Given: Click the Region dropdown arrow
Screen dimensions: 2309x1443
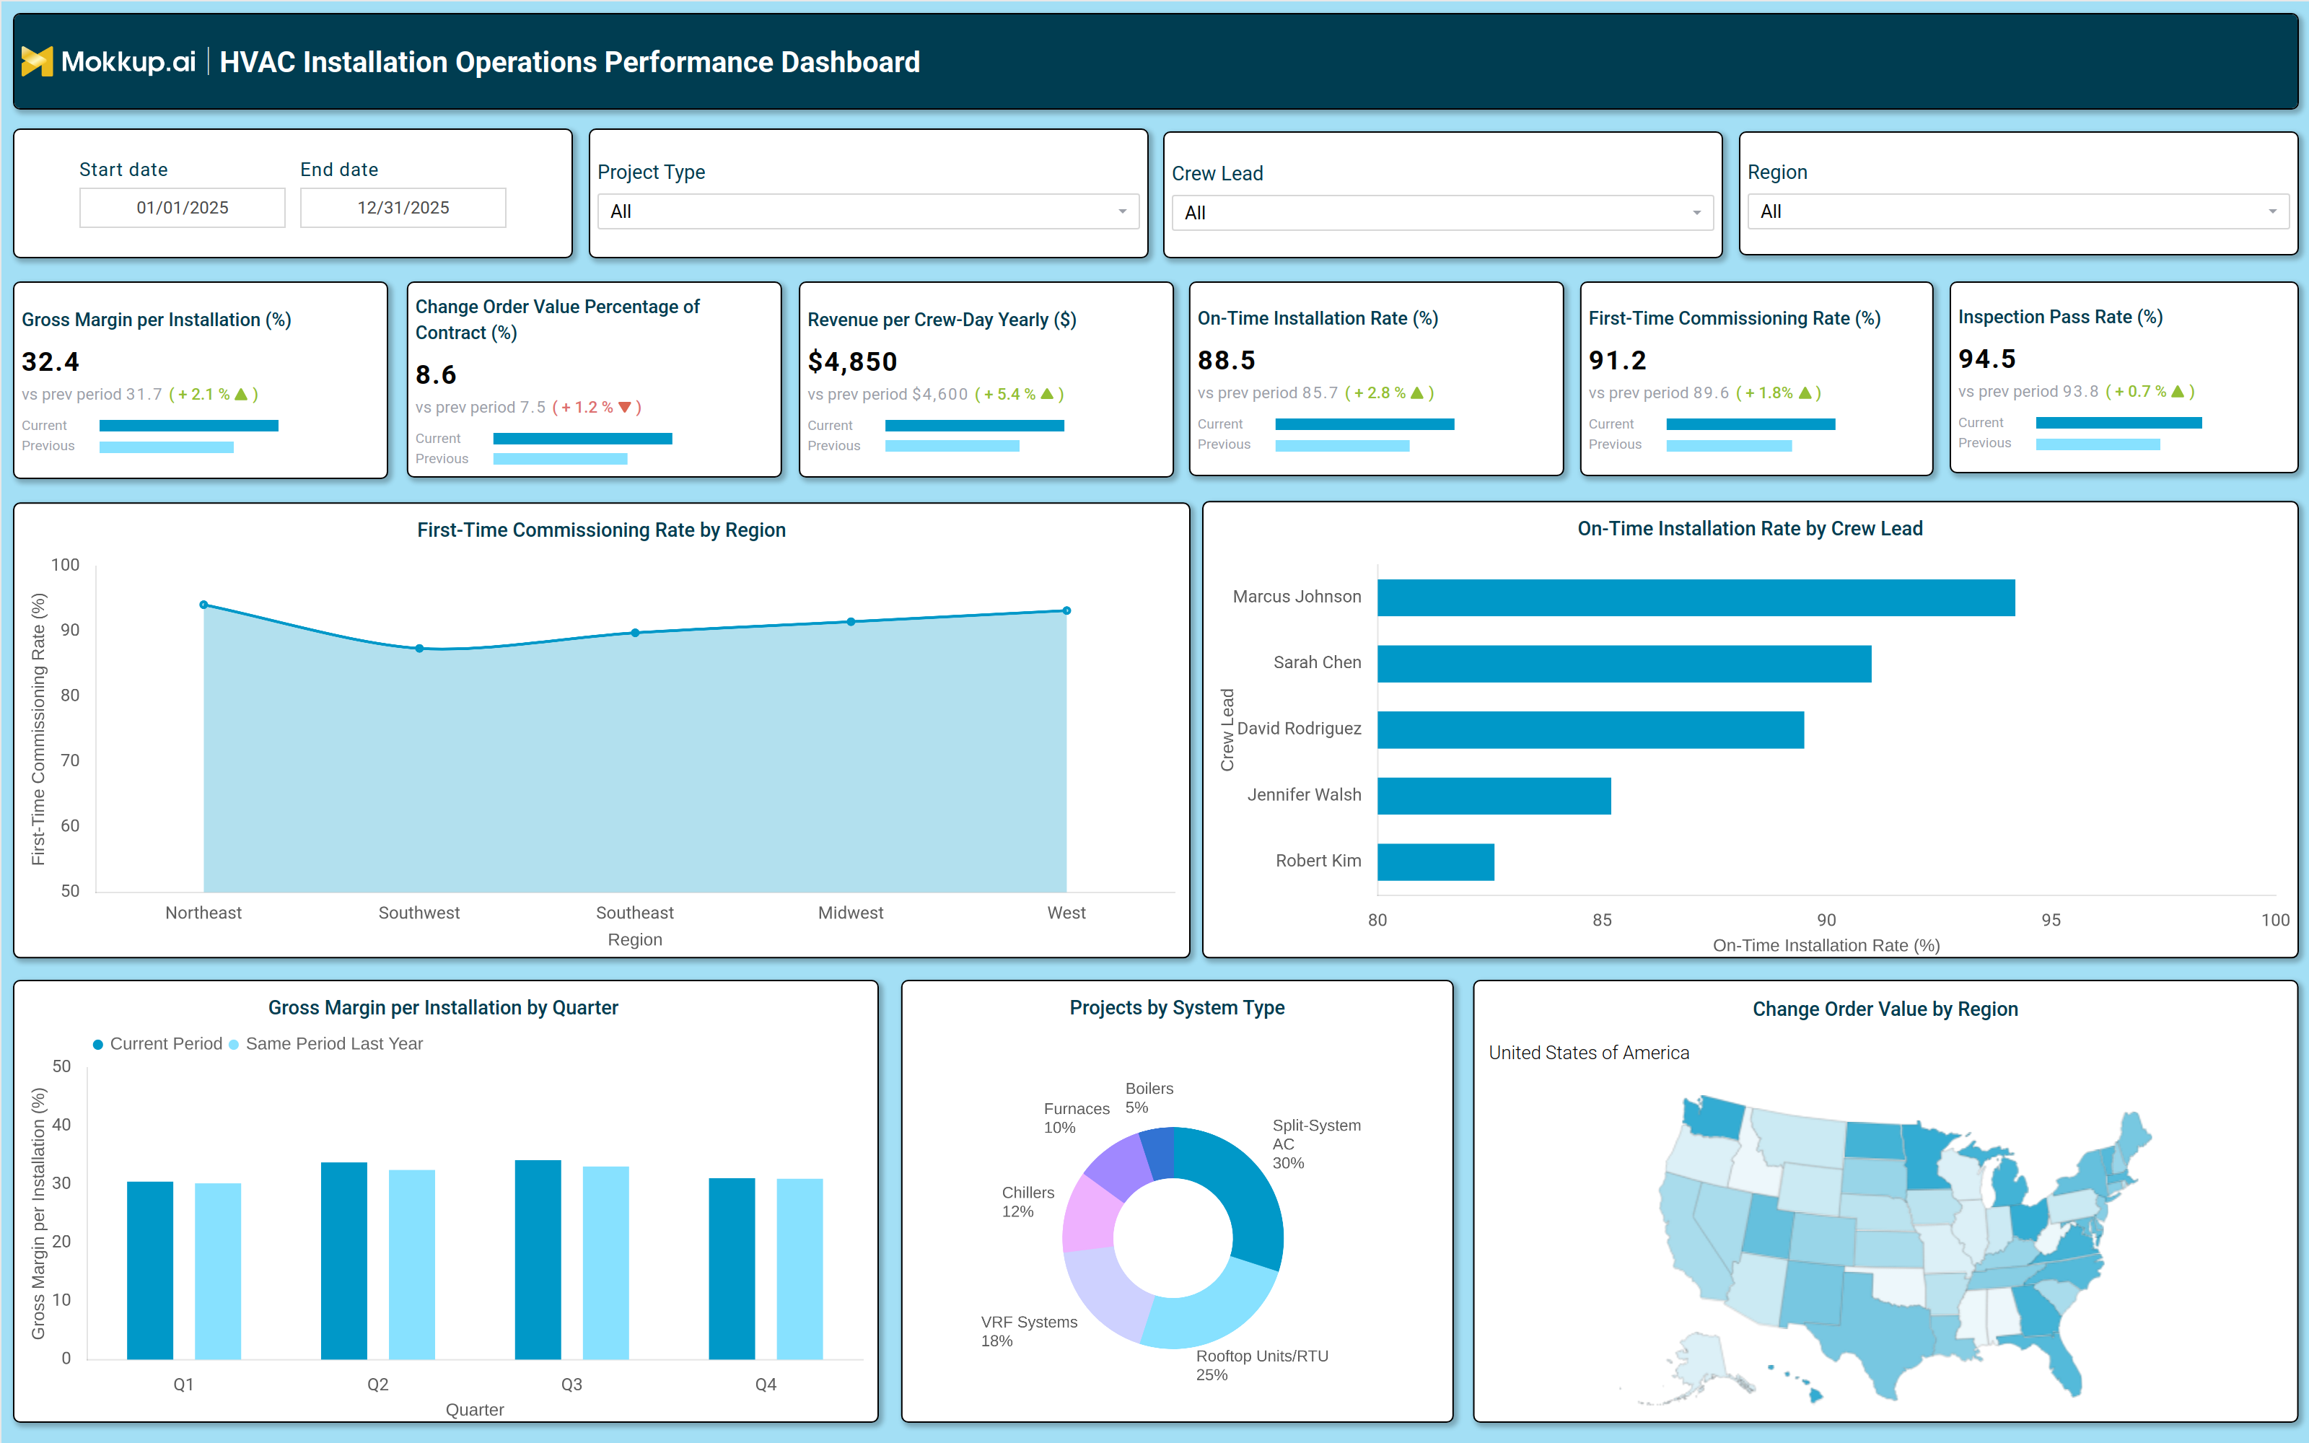Looking at the screenshot, I should (2273, 212).
